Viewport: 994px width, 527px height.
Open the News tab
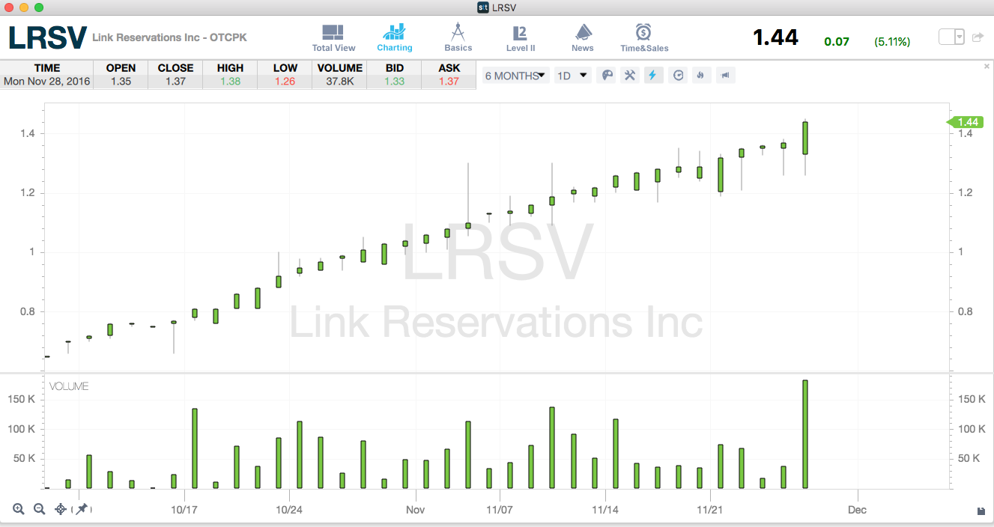tap(582, 37)
